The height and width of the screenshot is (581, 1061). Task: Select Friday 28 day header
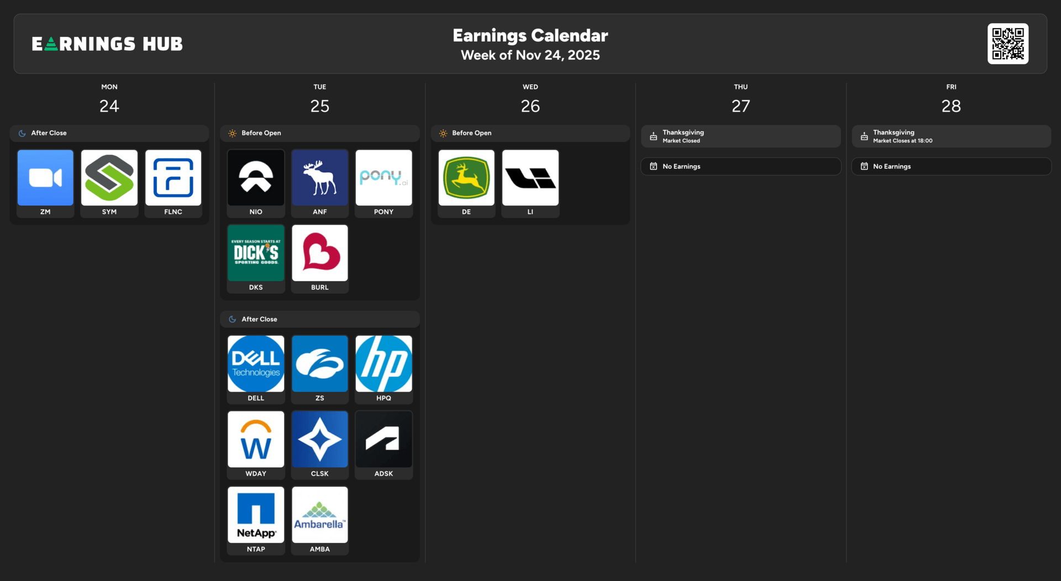[x=951, y=99]
